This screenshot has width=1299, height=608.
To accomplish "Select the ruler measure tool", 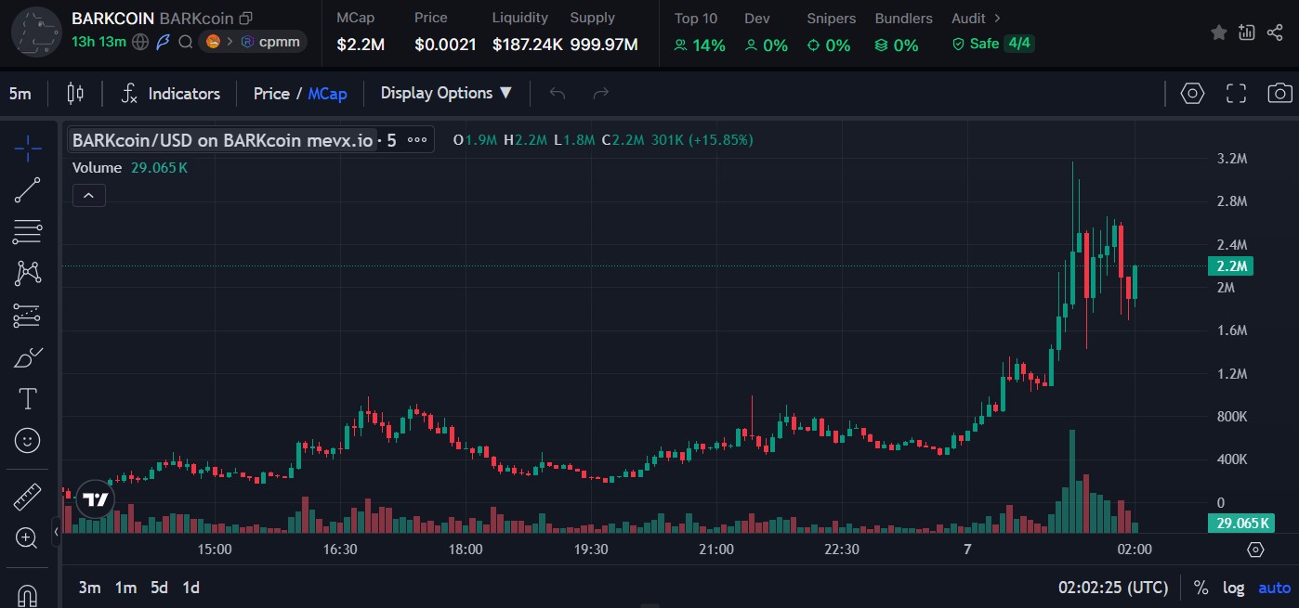I will coord(28,497).
